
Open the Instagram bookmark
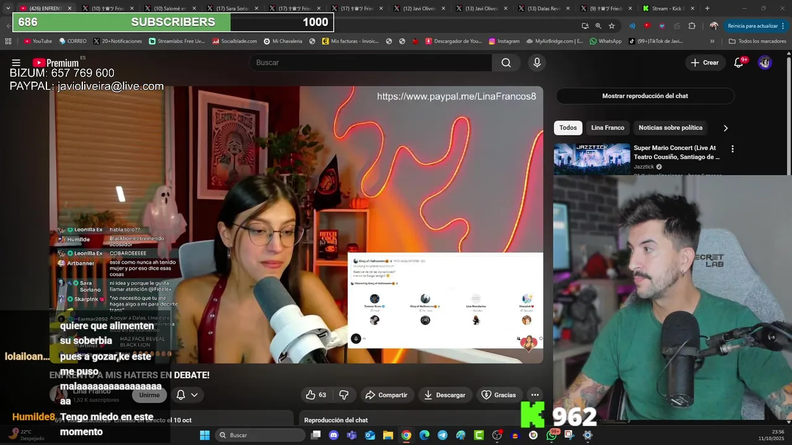pos(504,41)
